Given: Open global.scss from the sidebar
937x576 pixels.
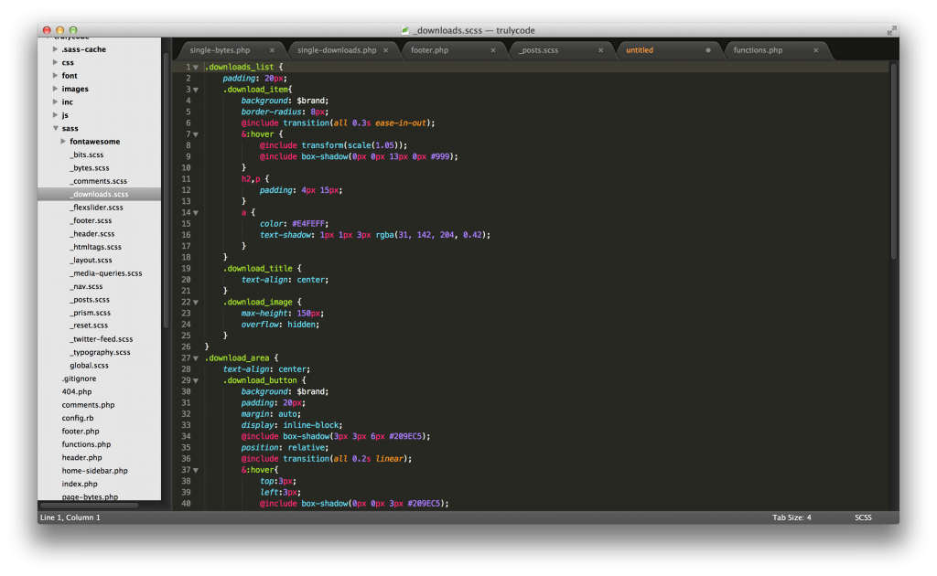Looking at the screenshot, I should coord(89,365).
